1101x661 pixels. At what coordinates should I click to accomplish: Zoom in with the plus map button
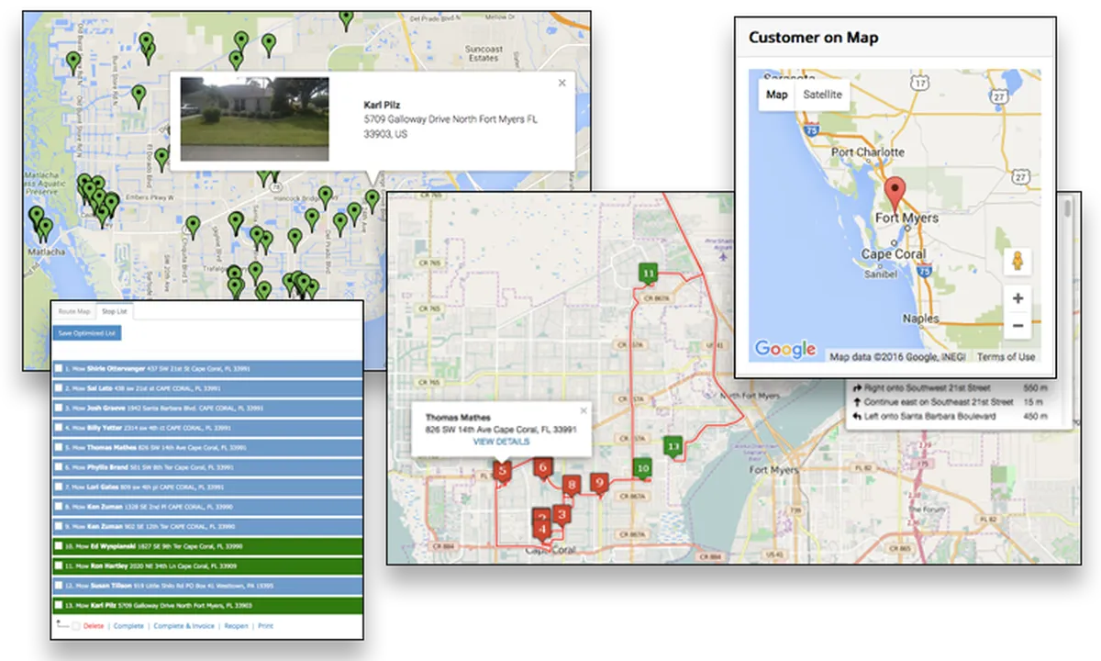pos(1018,298)
